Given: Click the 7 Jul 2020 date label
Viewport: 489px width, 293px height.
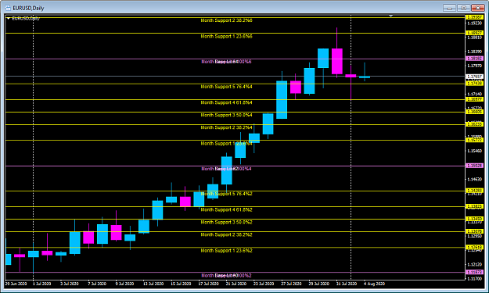Looking at the screenshot, I should 97,284.
